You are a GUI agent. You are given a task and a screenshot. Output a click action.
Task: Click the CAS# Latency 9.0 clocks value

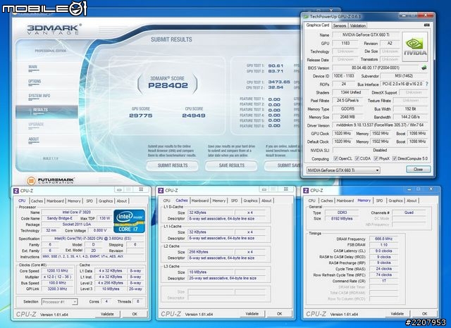383,251
